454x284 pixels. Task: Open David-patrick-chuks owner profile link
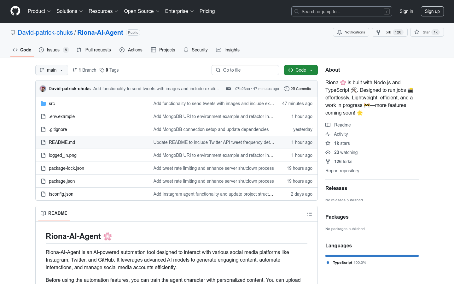coord(45,33)
